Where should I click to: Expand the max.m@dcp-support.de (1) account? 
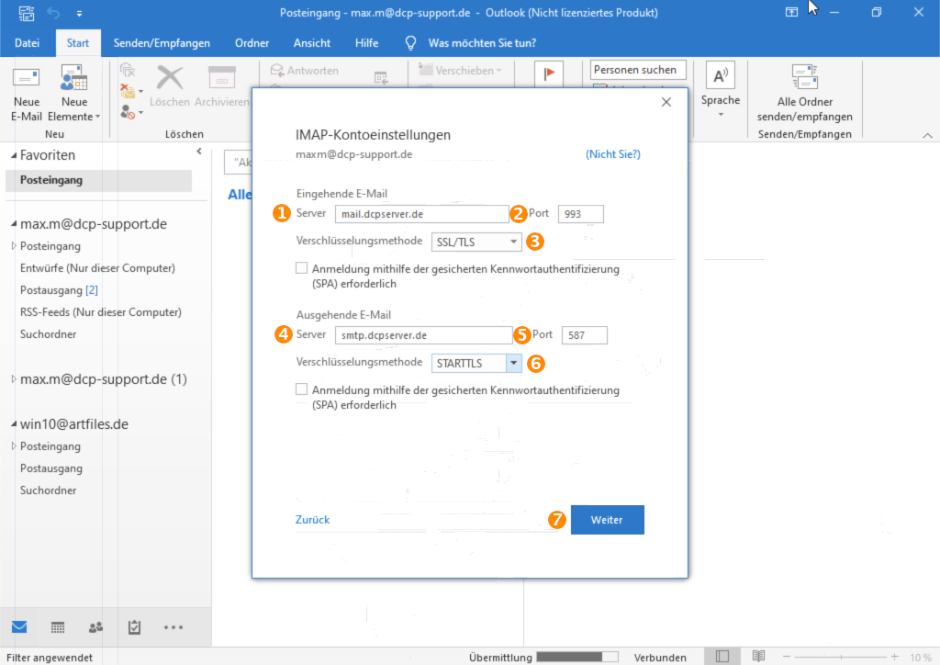coord(13,379)
